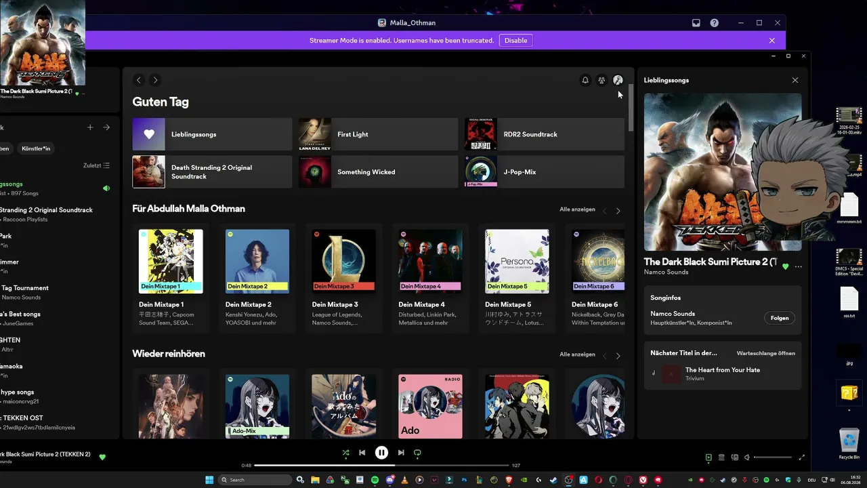This screenshot has height=488, width=867.
Task: Show next page of Für Abdullah Malla Othman
Action: pyautogui.click(x=618, y=211)
